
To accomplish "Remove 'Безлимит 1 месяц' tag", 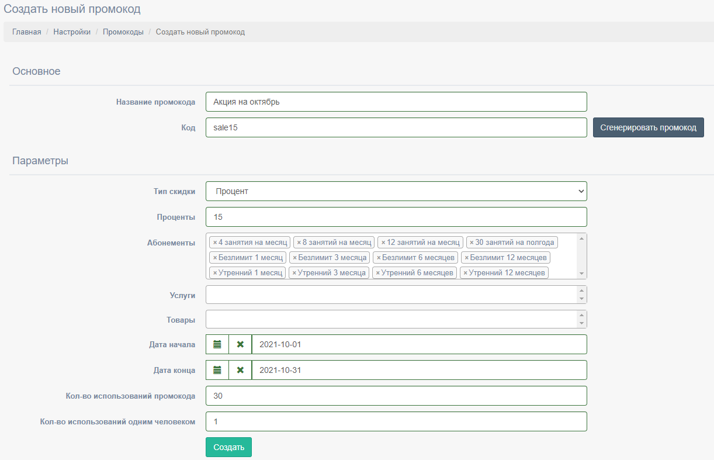I will 215,258.
